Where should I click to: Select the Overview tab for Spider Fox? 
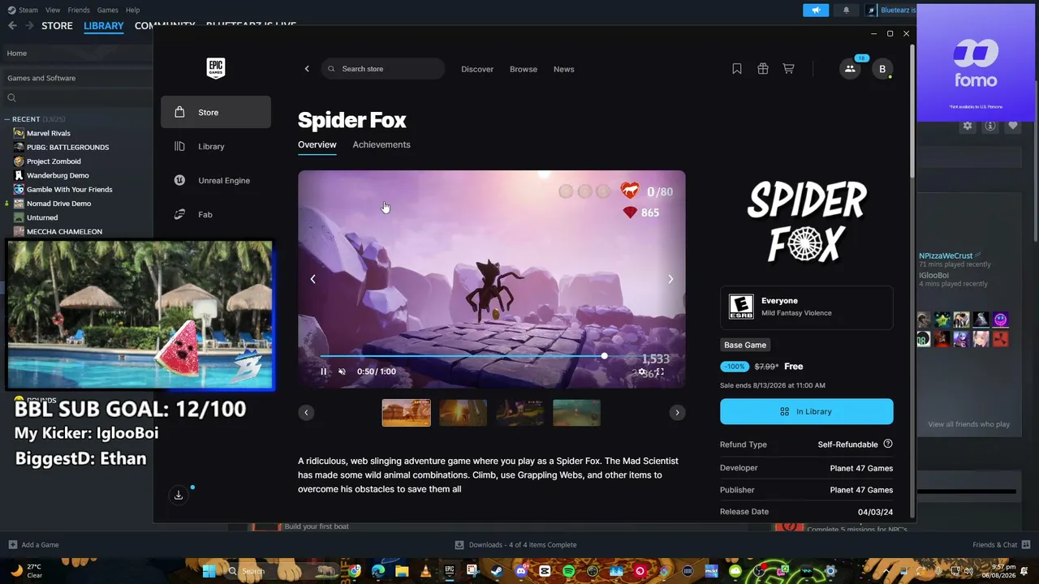coord(317,144)
